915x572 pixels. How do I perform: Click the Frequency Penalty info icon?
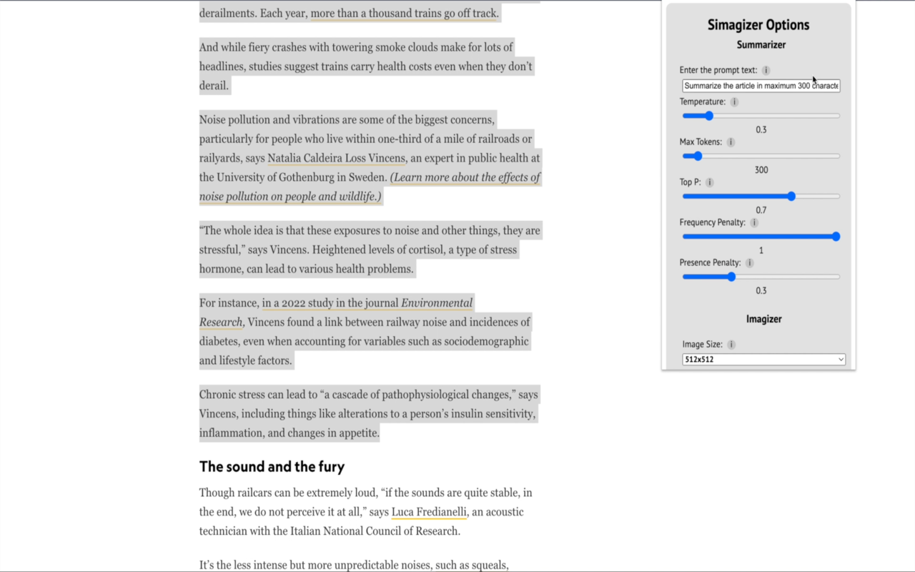[x=754, y=222]
